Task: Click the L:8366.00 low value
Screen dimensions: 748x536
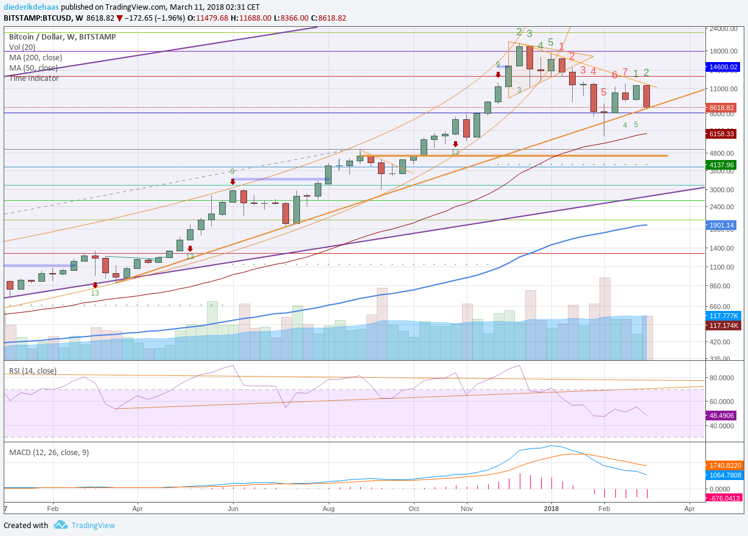Action: coord(292,18)
